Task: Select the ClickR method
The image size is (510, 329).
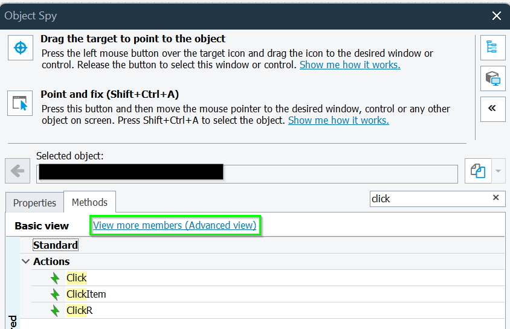Action: [x=80, y=311]
